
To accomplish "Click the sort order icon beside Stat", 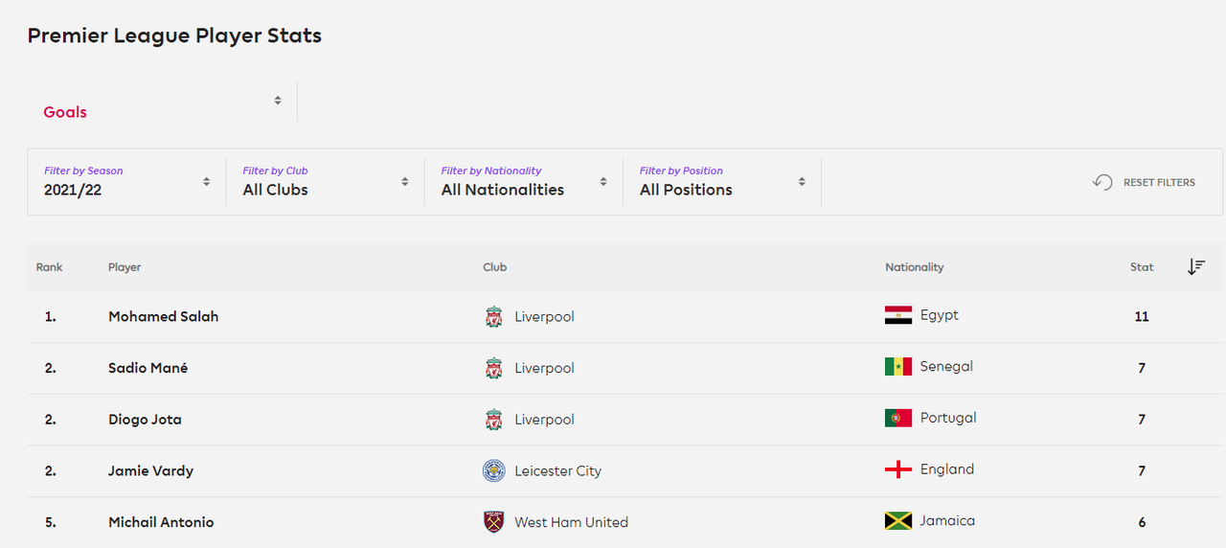I will pyautogui.click(x=1196, y=267).
